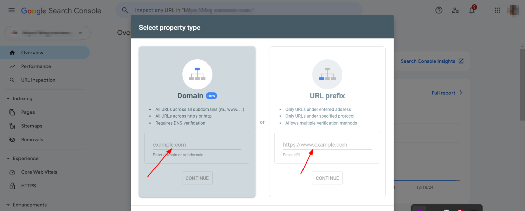The image size is (525, 211).
Task: Go to the Performance report
Action: click(36, 66)
